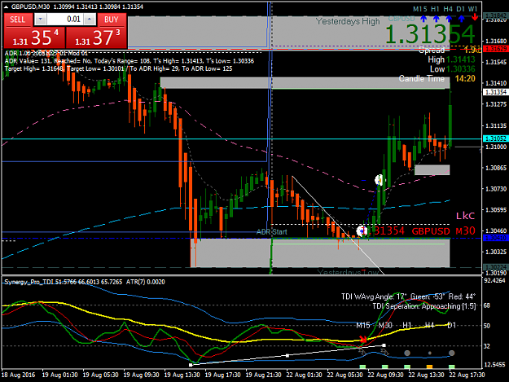Click the ADR Start label
The width and height of the screenshot is (509, 382).
[x=272, y=232]
